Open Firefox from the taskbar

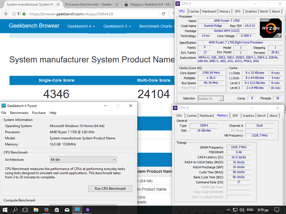click(x=46, y=210)
